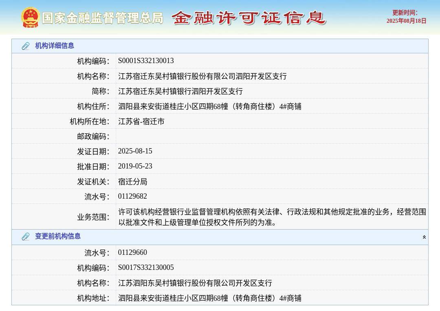Click the 简称 field label

point(101,91)
